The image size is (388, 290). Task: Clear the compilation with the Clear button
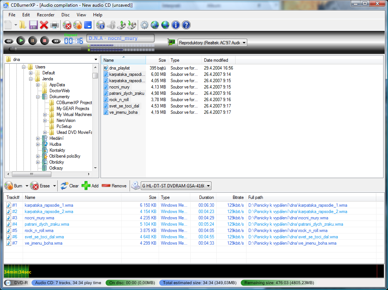click(x=70, y=186)
